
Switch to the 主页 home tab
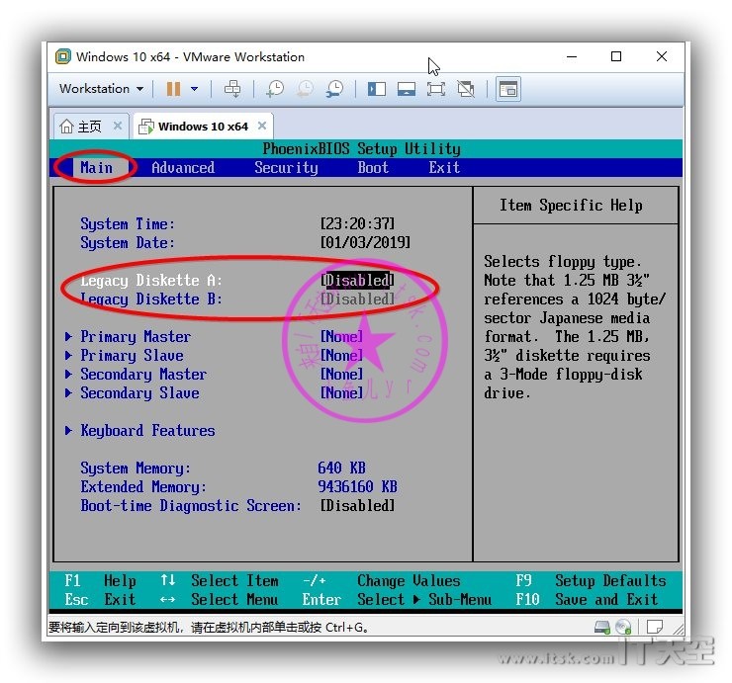tap(89, 127)
